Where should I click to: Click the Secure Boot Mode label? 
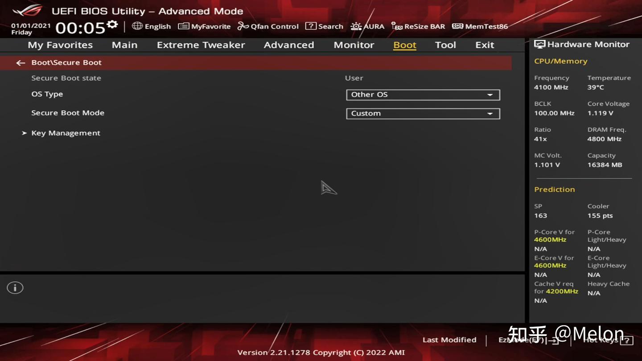click(x=68, y=113)
